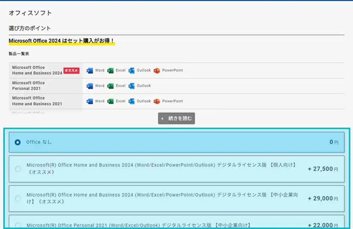
Task: Click 'Word' label in Personal 2021 row
Action: (100, 86)
